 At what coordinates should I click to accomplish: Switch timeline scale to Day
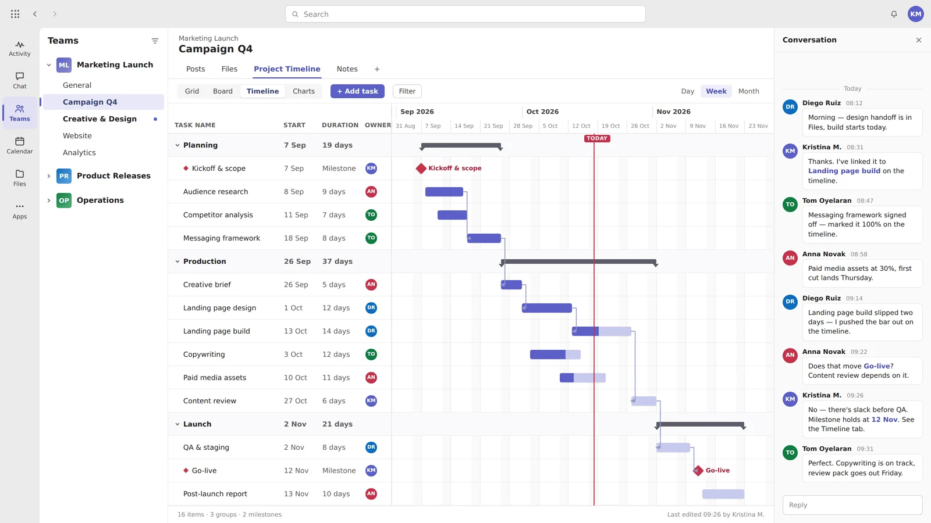point(688,91)
